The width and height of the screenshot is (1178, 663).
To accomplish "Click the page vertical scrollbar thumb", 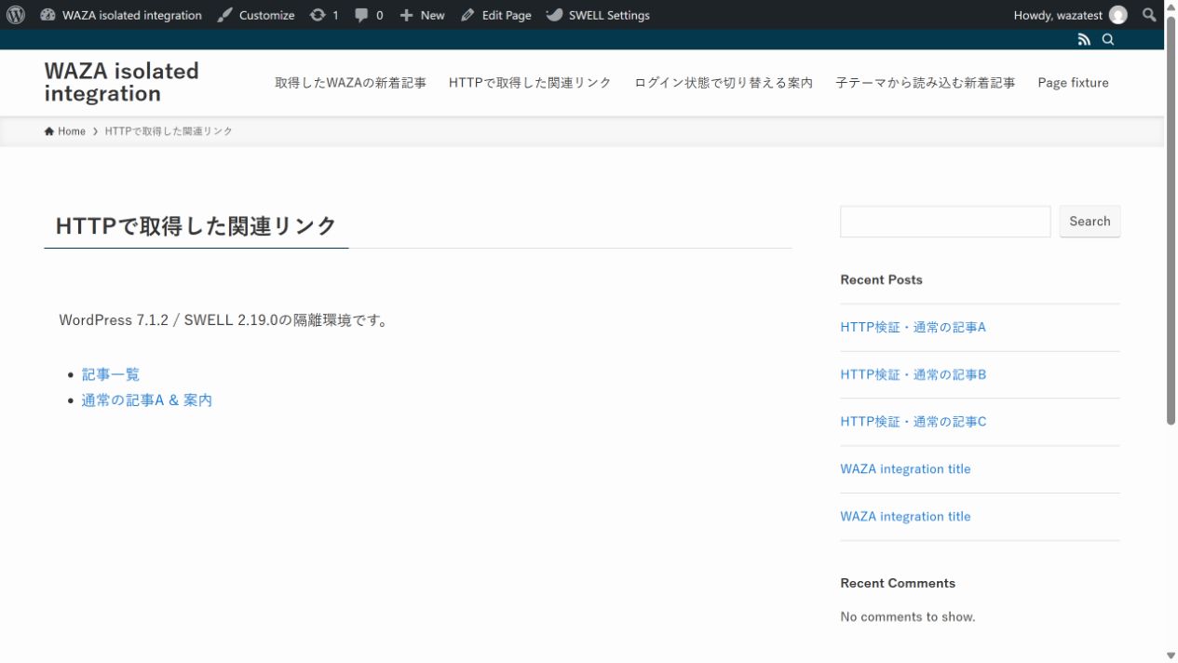I will point(1171,219).
